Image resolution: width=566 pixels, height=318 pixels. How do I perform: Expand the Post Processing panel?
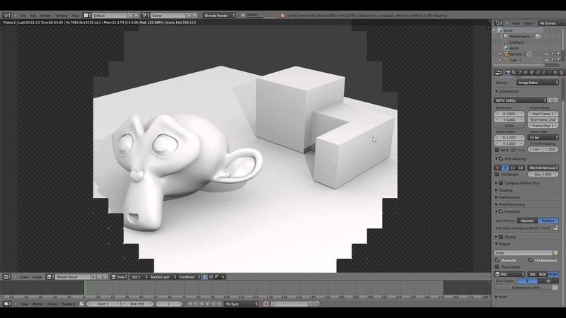click(497, 204)
